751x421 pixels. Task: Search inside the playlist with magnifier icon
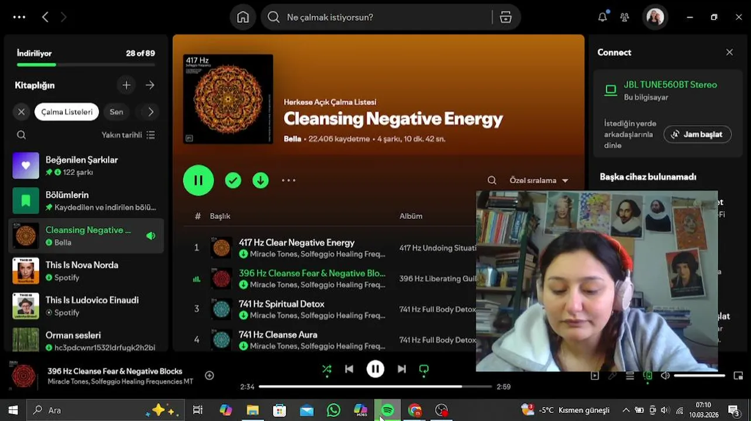(492, 180)
